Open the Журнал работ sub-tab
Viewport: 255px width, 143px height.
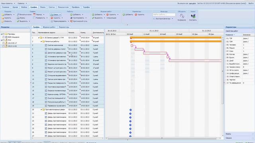(49, 27)
